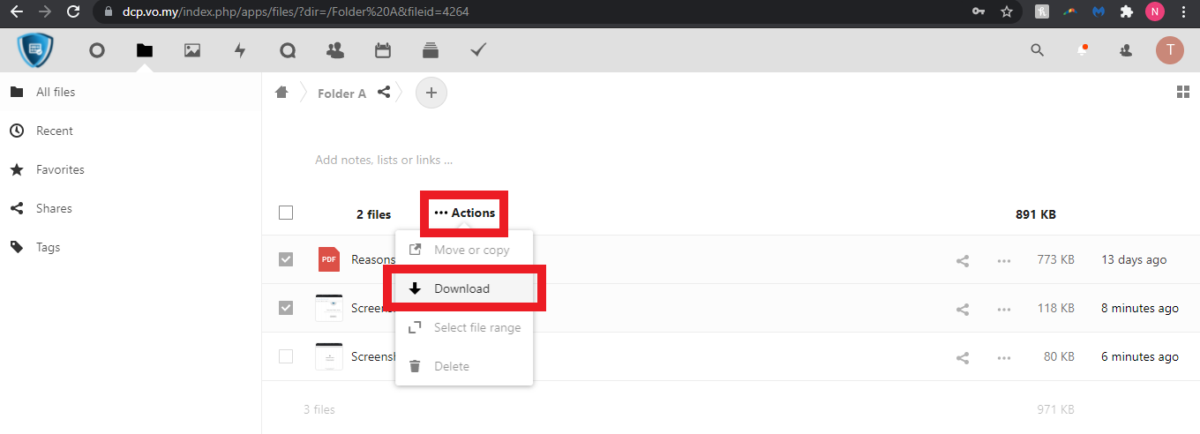The image size is (1200, 434).
Task: Open more options for 773 KB file
Action: pos(1004,260)
